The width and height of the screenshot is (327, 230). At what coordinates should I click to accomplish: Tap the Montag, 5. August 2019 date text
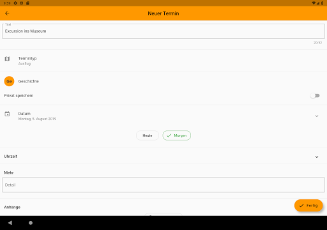coord(37,119)
